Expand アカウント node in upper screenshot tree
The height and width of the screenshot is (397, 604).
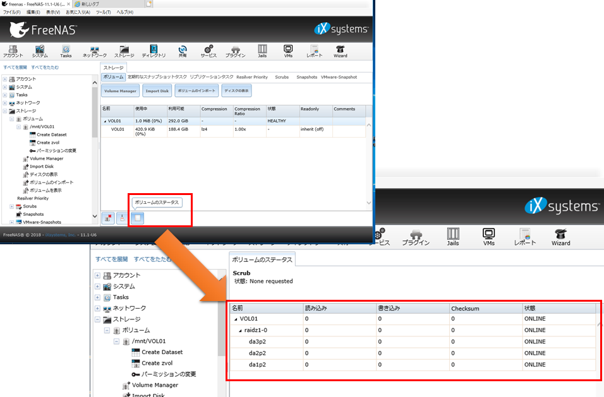pyautogui.click(x=5, y=79)
